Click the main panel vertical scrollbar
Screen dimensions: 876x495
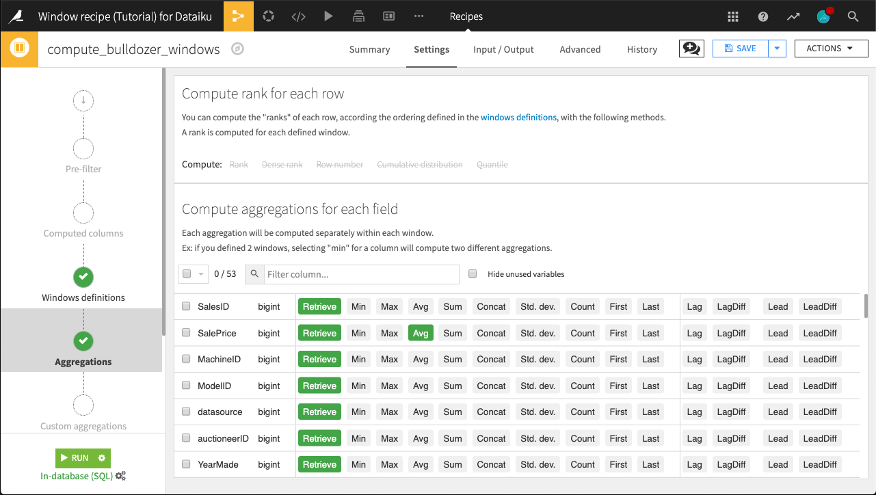click(x=866, y=306)
